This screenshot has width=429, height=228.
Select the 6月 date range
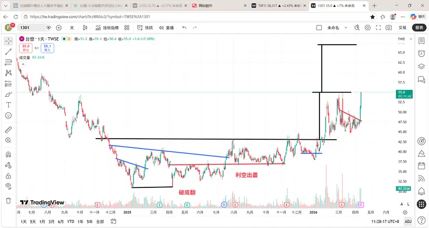(x=61, y=222)
